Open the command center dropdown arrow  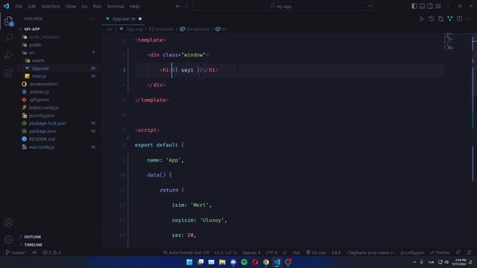pyautogui.click(x=370, y=6)
